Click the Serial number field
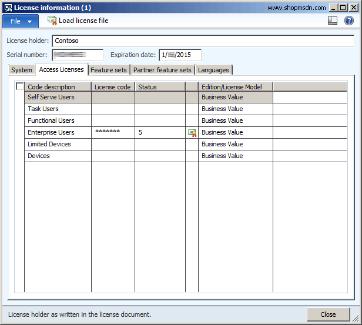362x325 pixels. pyautogui.click(x=77, y=55)
